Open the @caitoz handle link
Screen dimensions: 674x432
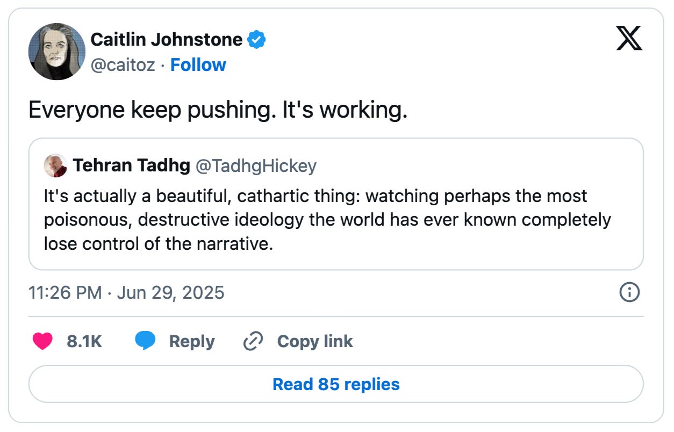(123, 65)
